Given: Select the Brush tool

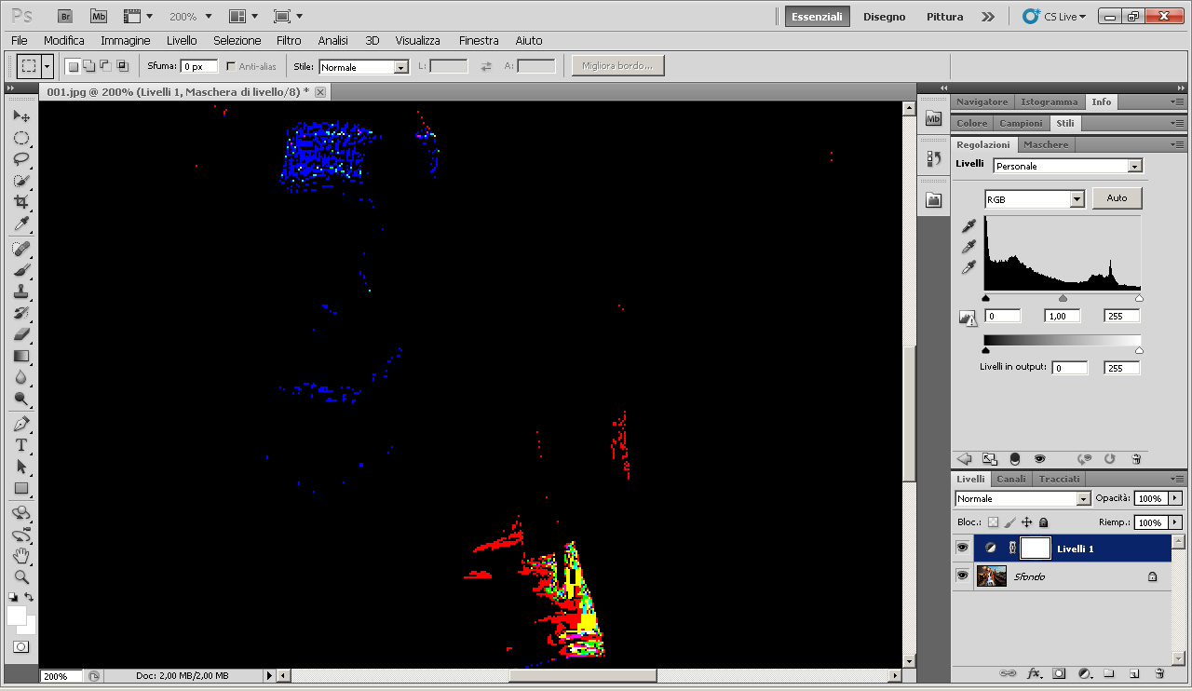Looking at the screenshot, I should point(20,270).
